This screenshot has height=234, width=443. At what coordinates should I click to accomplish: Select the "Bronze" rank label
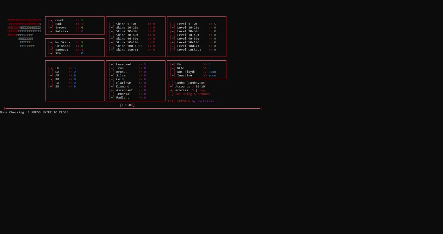coord(122,72)
